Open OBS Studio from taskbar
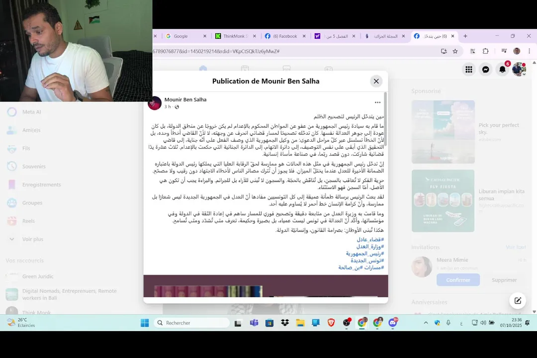 [x=347, y=323]
